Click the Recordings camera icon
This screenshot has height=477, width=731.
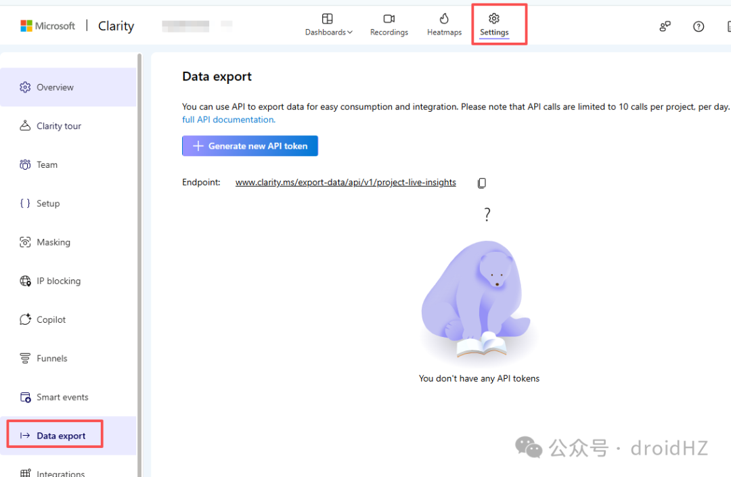[x=389, y=19]
